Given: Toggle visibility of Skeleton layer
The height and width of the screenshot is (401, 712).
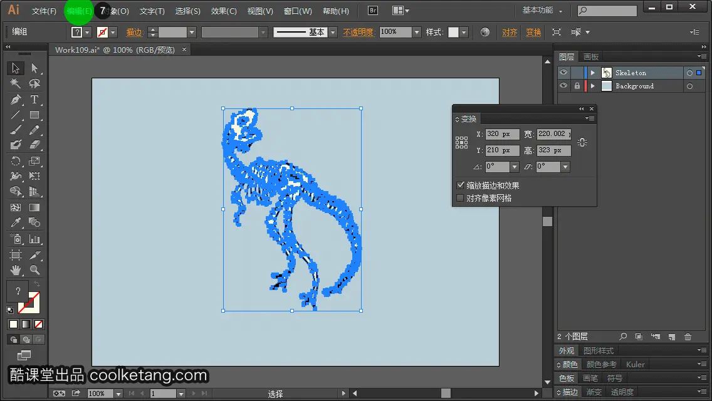Looking at the screenshot, I should [x=563, y=73].
